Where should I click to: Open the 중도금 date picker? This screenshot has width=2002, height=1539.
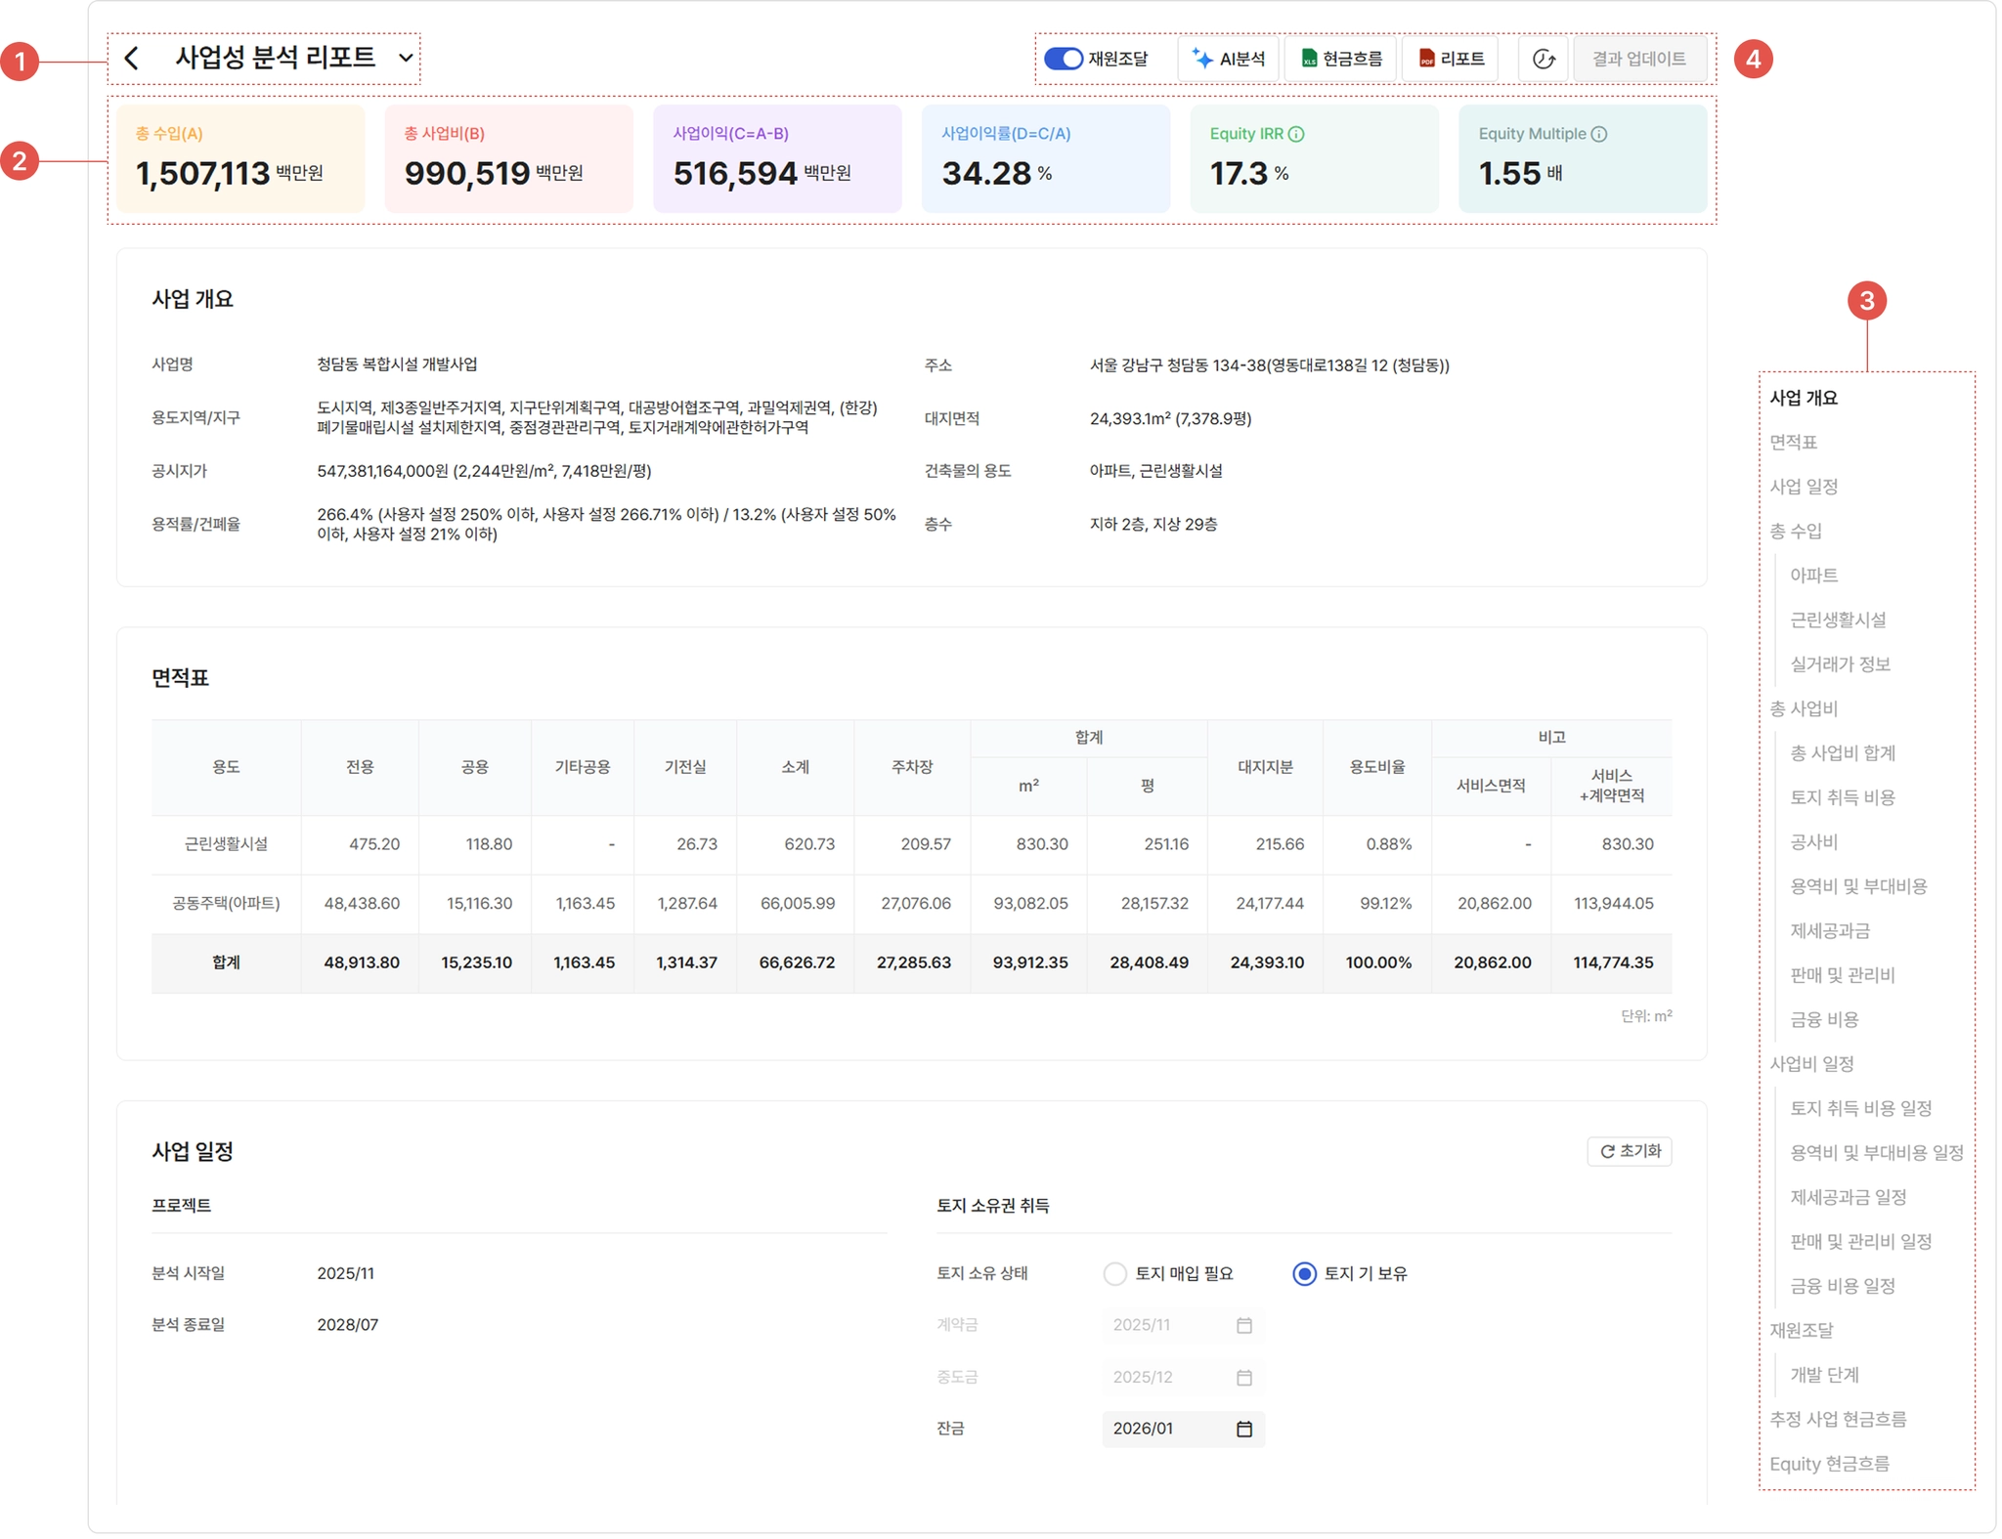[x=1243, y=1377]
